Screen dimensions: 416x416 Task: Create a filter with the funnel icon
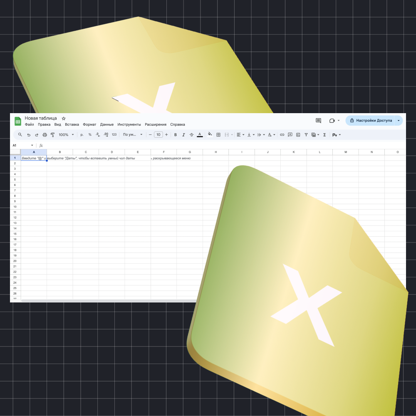coord(306,135)
